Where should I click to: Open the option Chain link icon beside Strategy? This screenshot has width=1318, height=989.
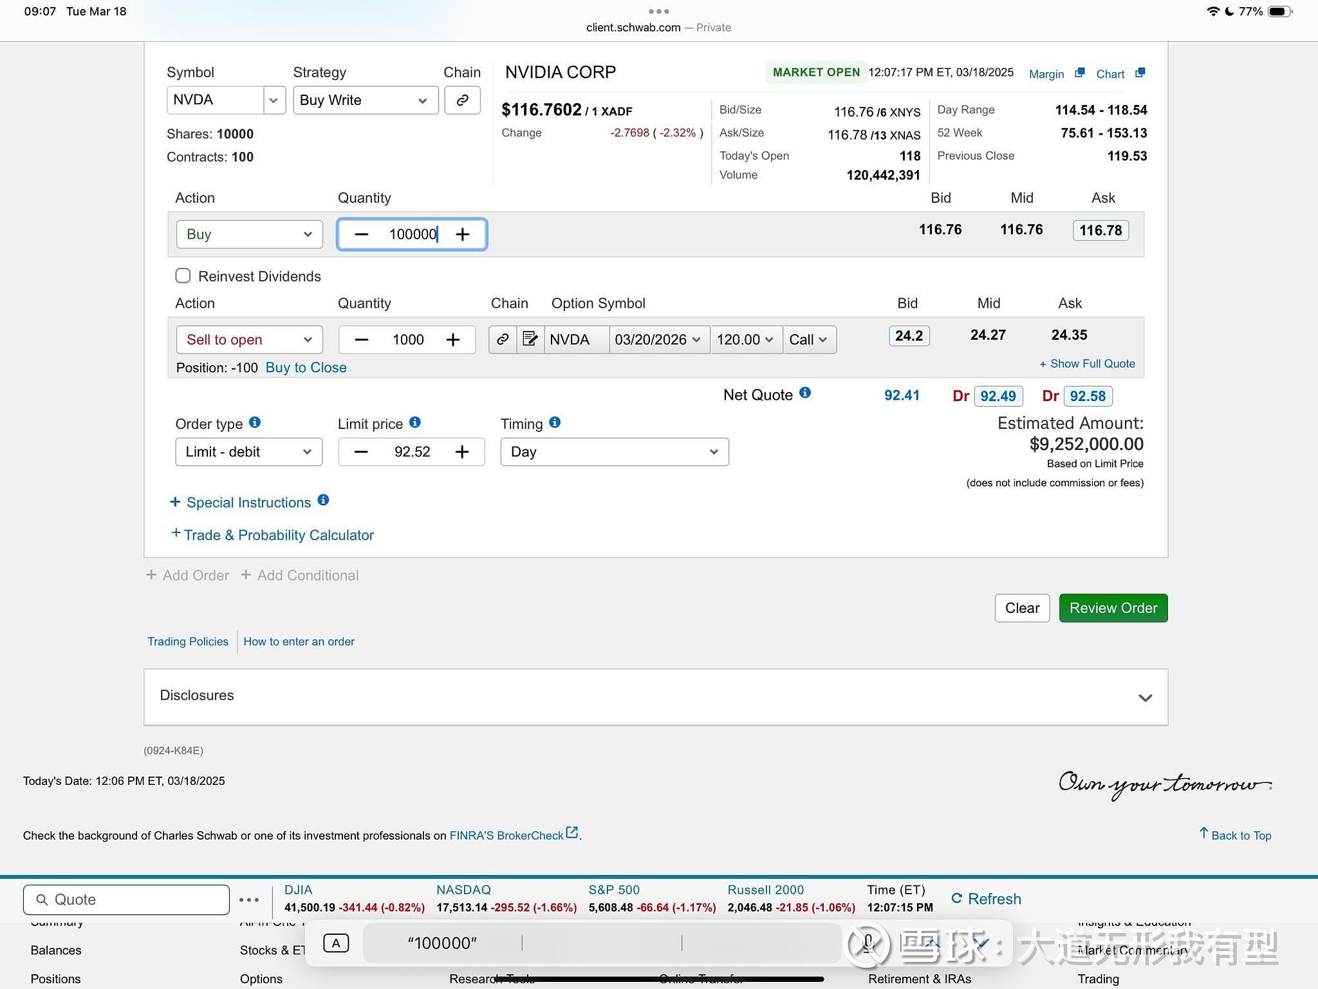[x=462, y=100]
